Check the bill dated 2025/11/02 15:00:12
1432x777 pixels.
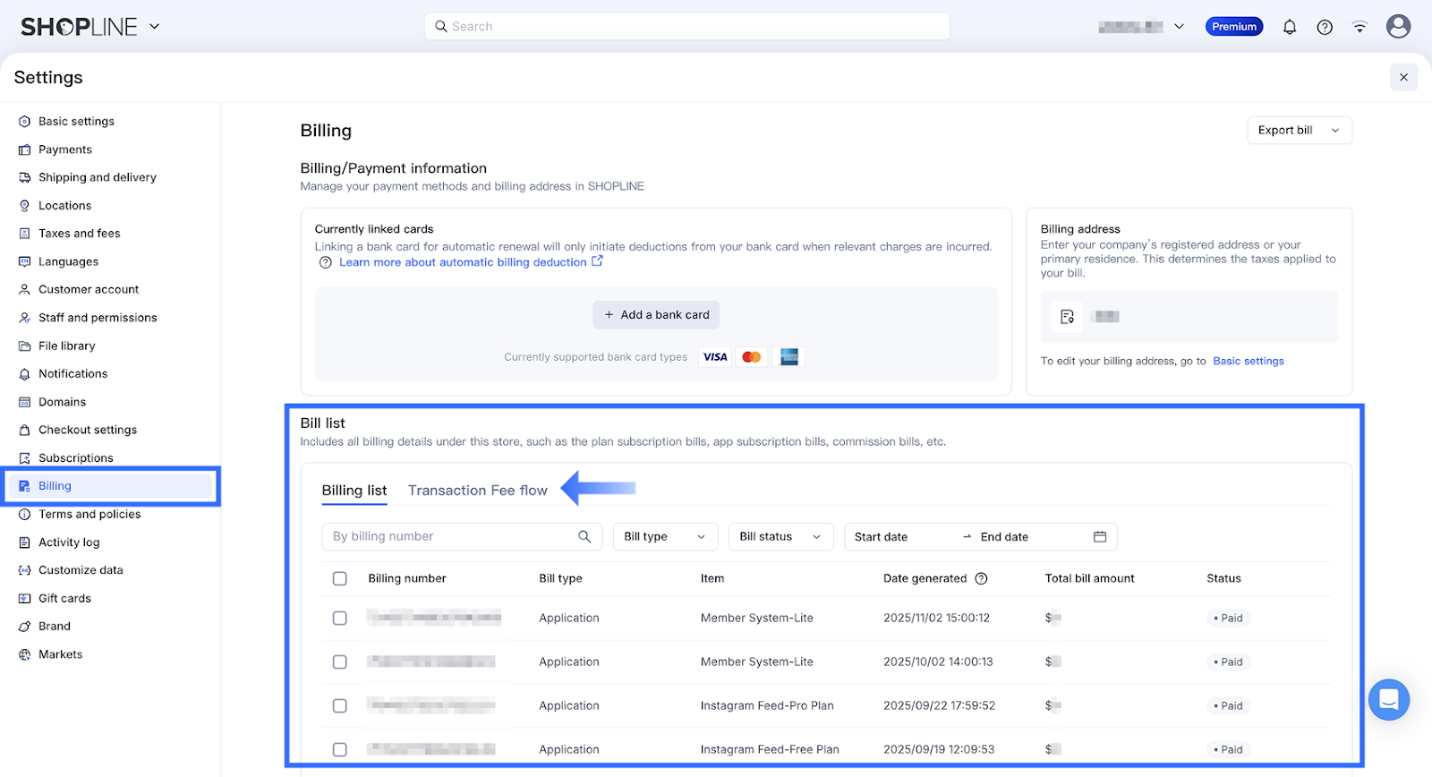[340, 618]
